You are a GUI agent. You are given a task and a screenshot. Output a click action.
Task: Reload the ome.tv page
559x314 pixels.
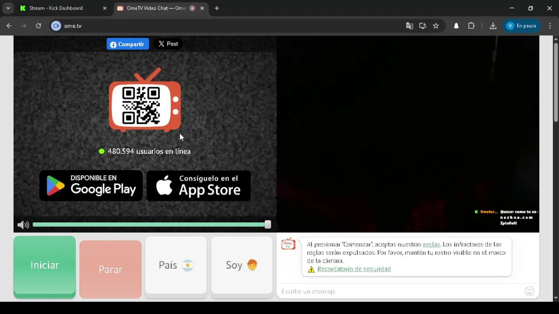[38, 26]
